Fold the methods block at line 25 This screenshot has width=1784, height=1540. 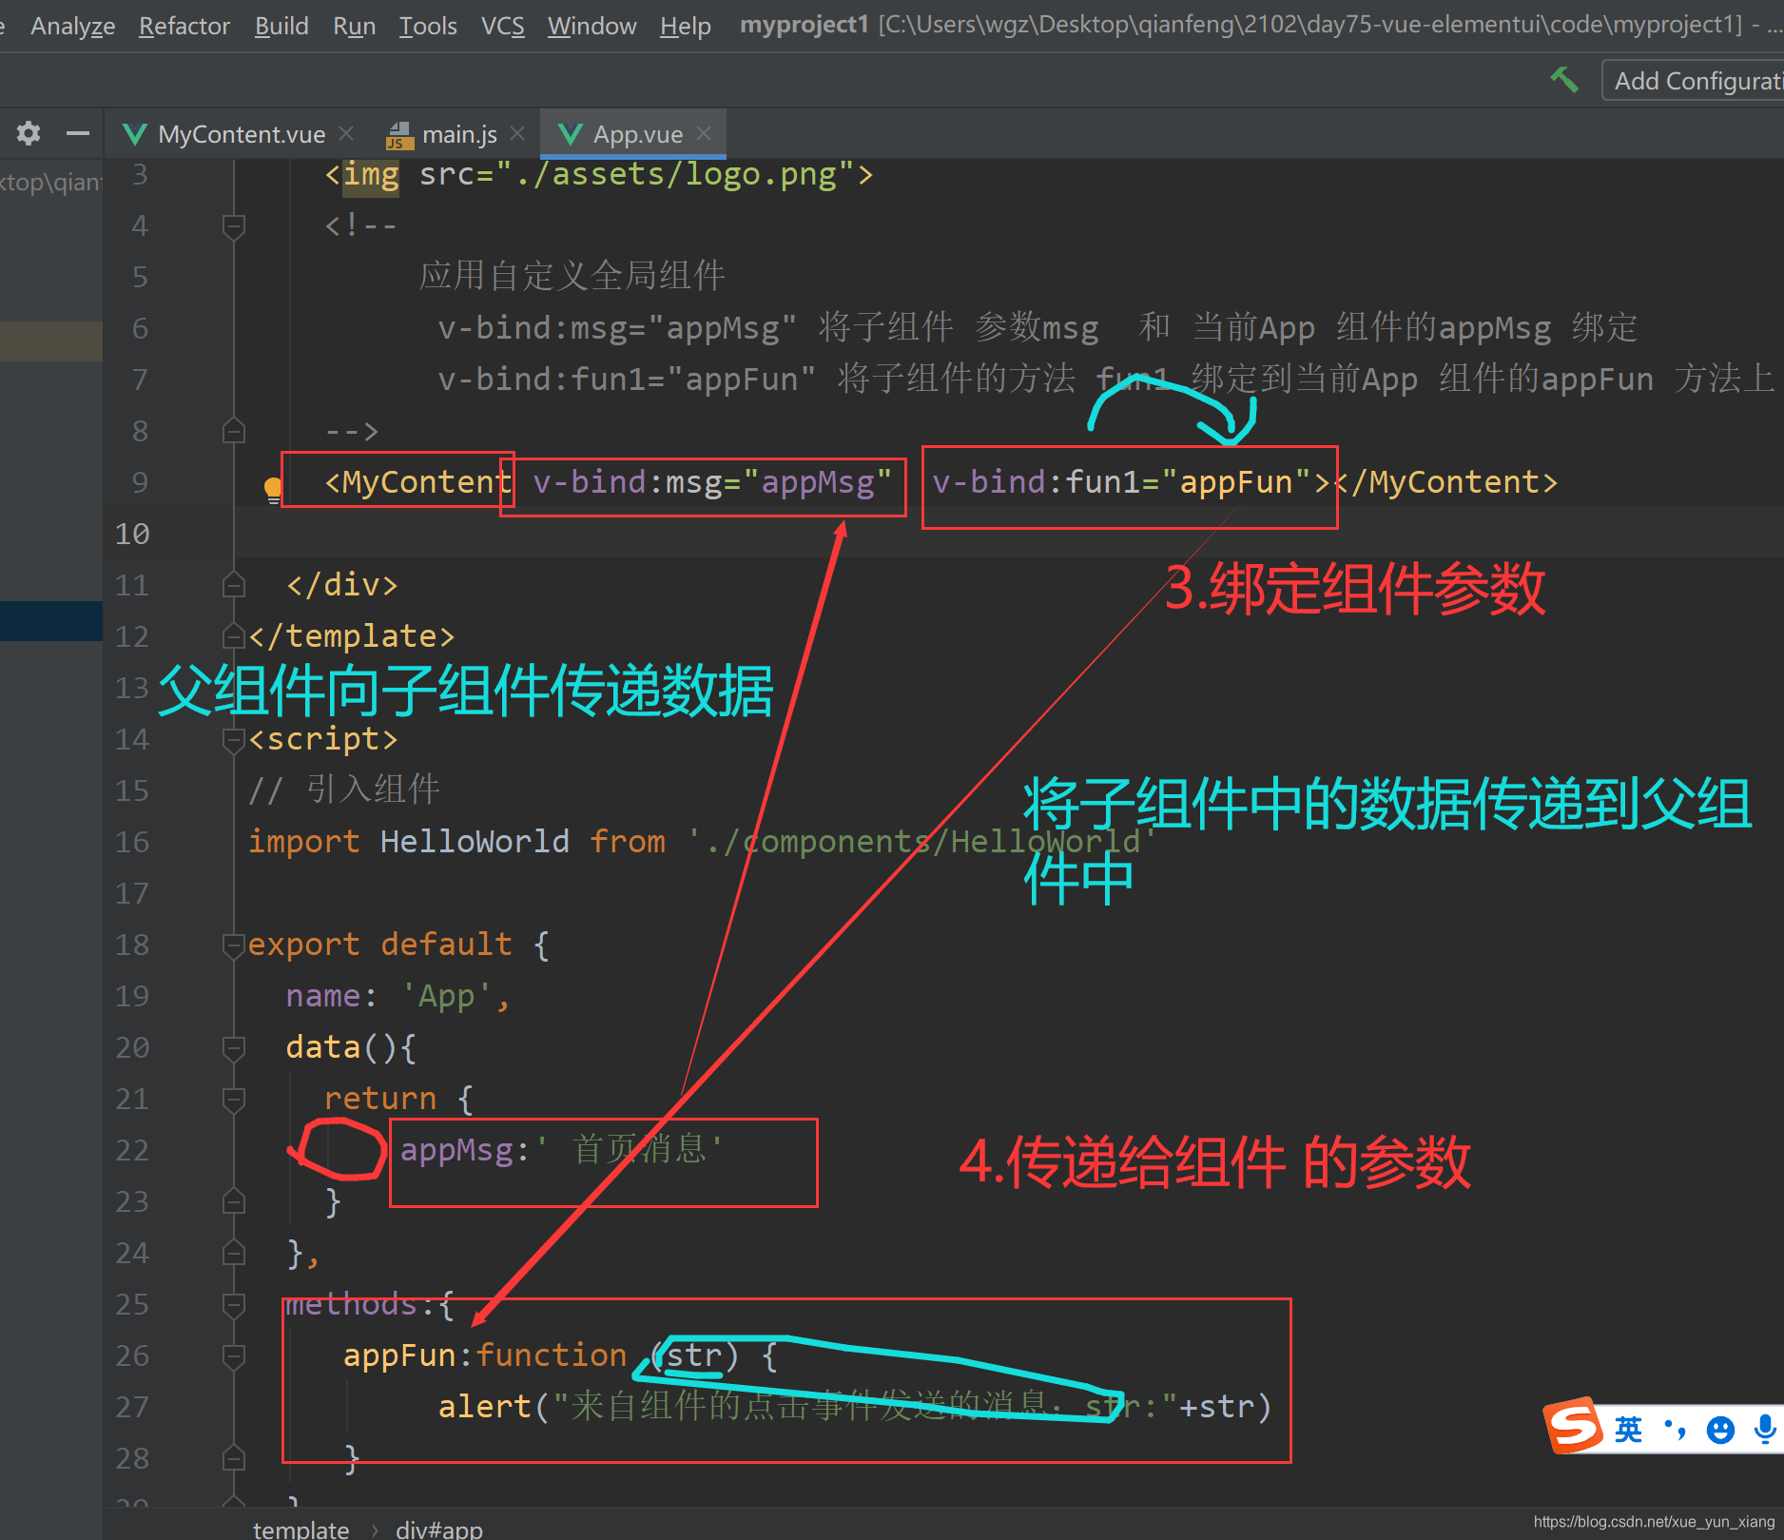coord(233,1305)
